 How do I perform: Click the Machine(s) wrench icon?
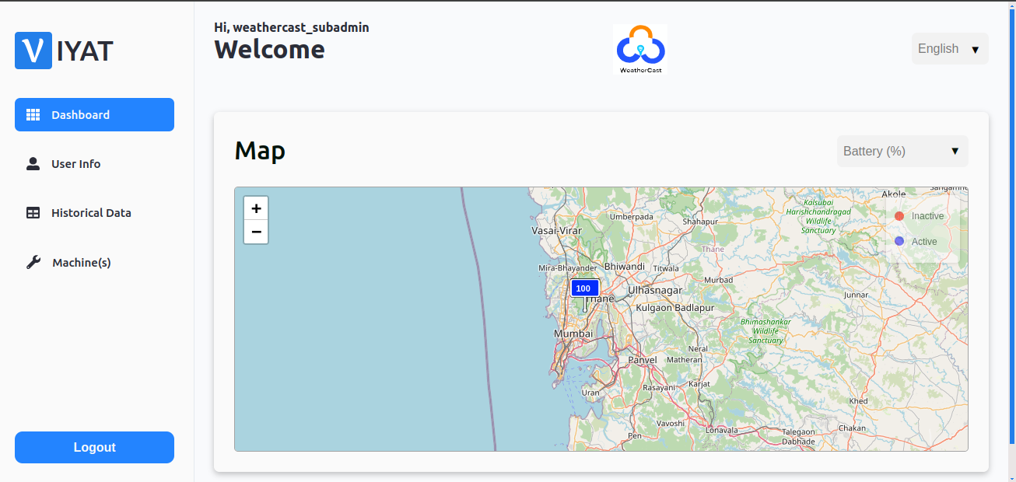(33, 263)
